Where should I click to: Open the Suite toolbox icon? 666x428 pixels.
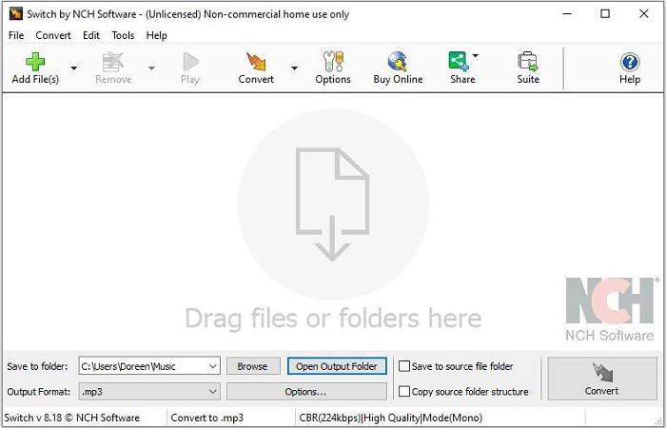click(528, 62)
